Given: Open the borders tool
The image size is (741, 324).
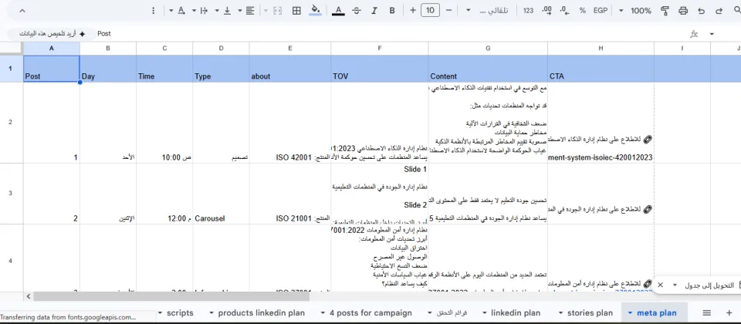Looking at the screenshot, I should 296,10.
